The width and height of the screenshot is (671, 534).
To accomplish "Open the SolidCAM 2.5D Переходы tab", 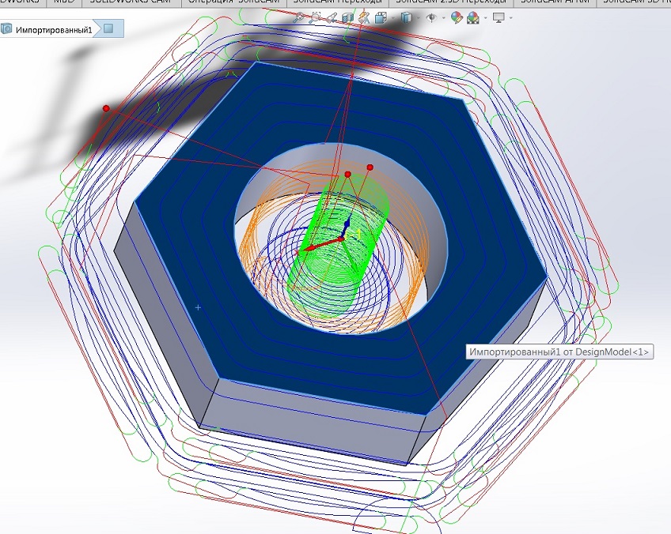I will click(450, 2).
